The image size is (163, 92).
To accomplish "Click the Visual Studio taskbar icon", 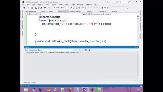I will (85, 90).
